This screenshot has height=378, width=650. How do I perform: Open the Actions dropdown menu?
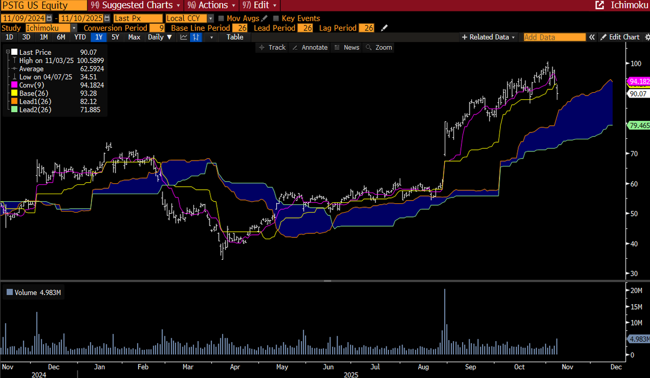coord(212,5)
